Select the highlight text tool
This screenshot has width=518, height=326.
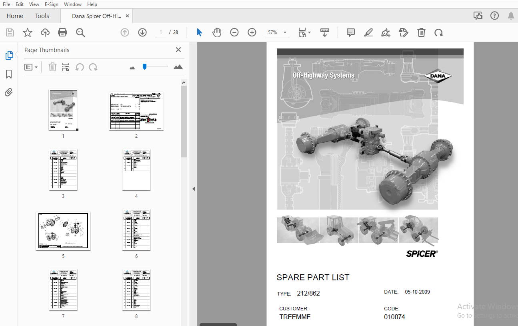tap(368, 32)
